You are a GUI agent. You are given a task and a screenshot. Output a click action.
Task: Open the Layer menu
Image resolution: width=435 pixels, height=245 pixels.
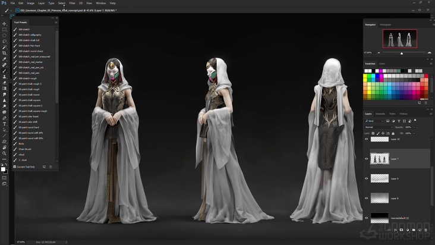click(42, 3)
